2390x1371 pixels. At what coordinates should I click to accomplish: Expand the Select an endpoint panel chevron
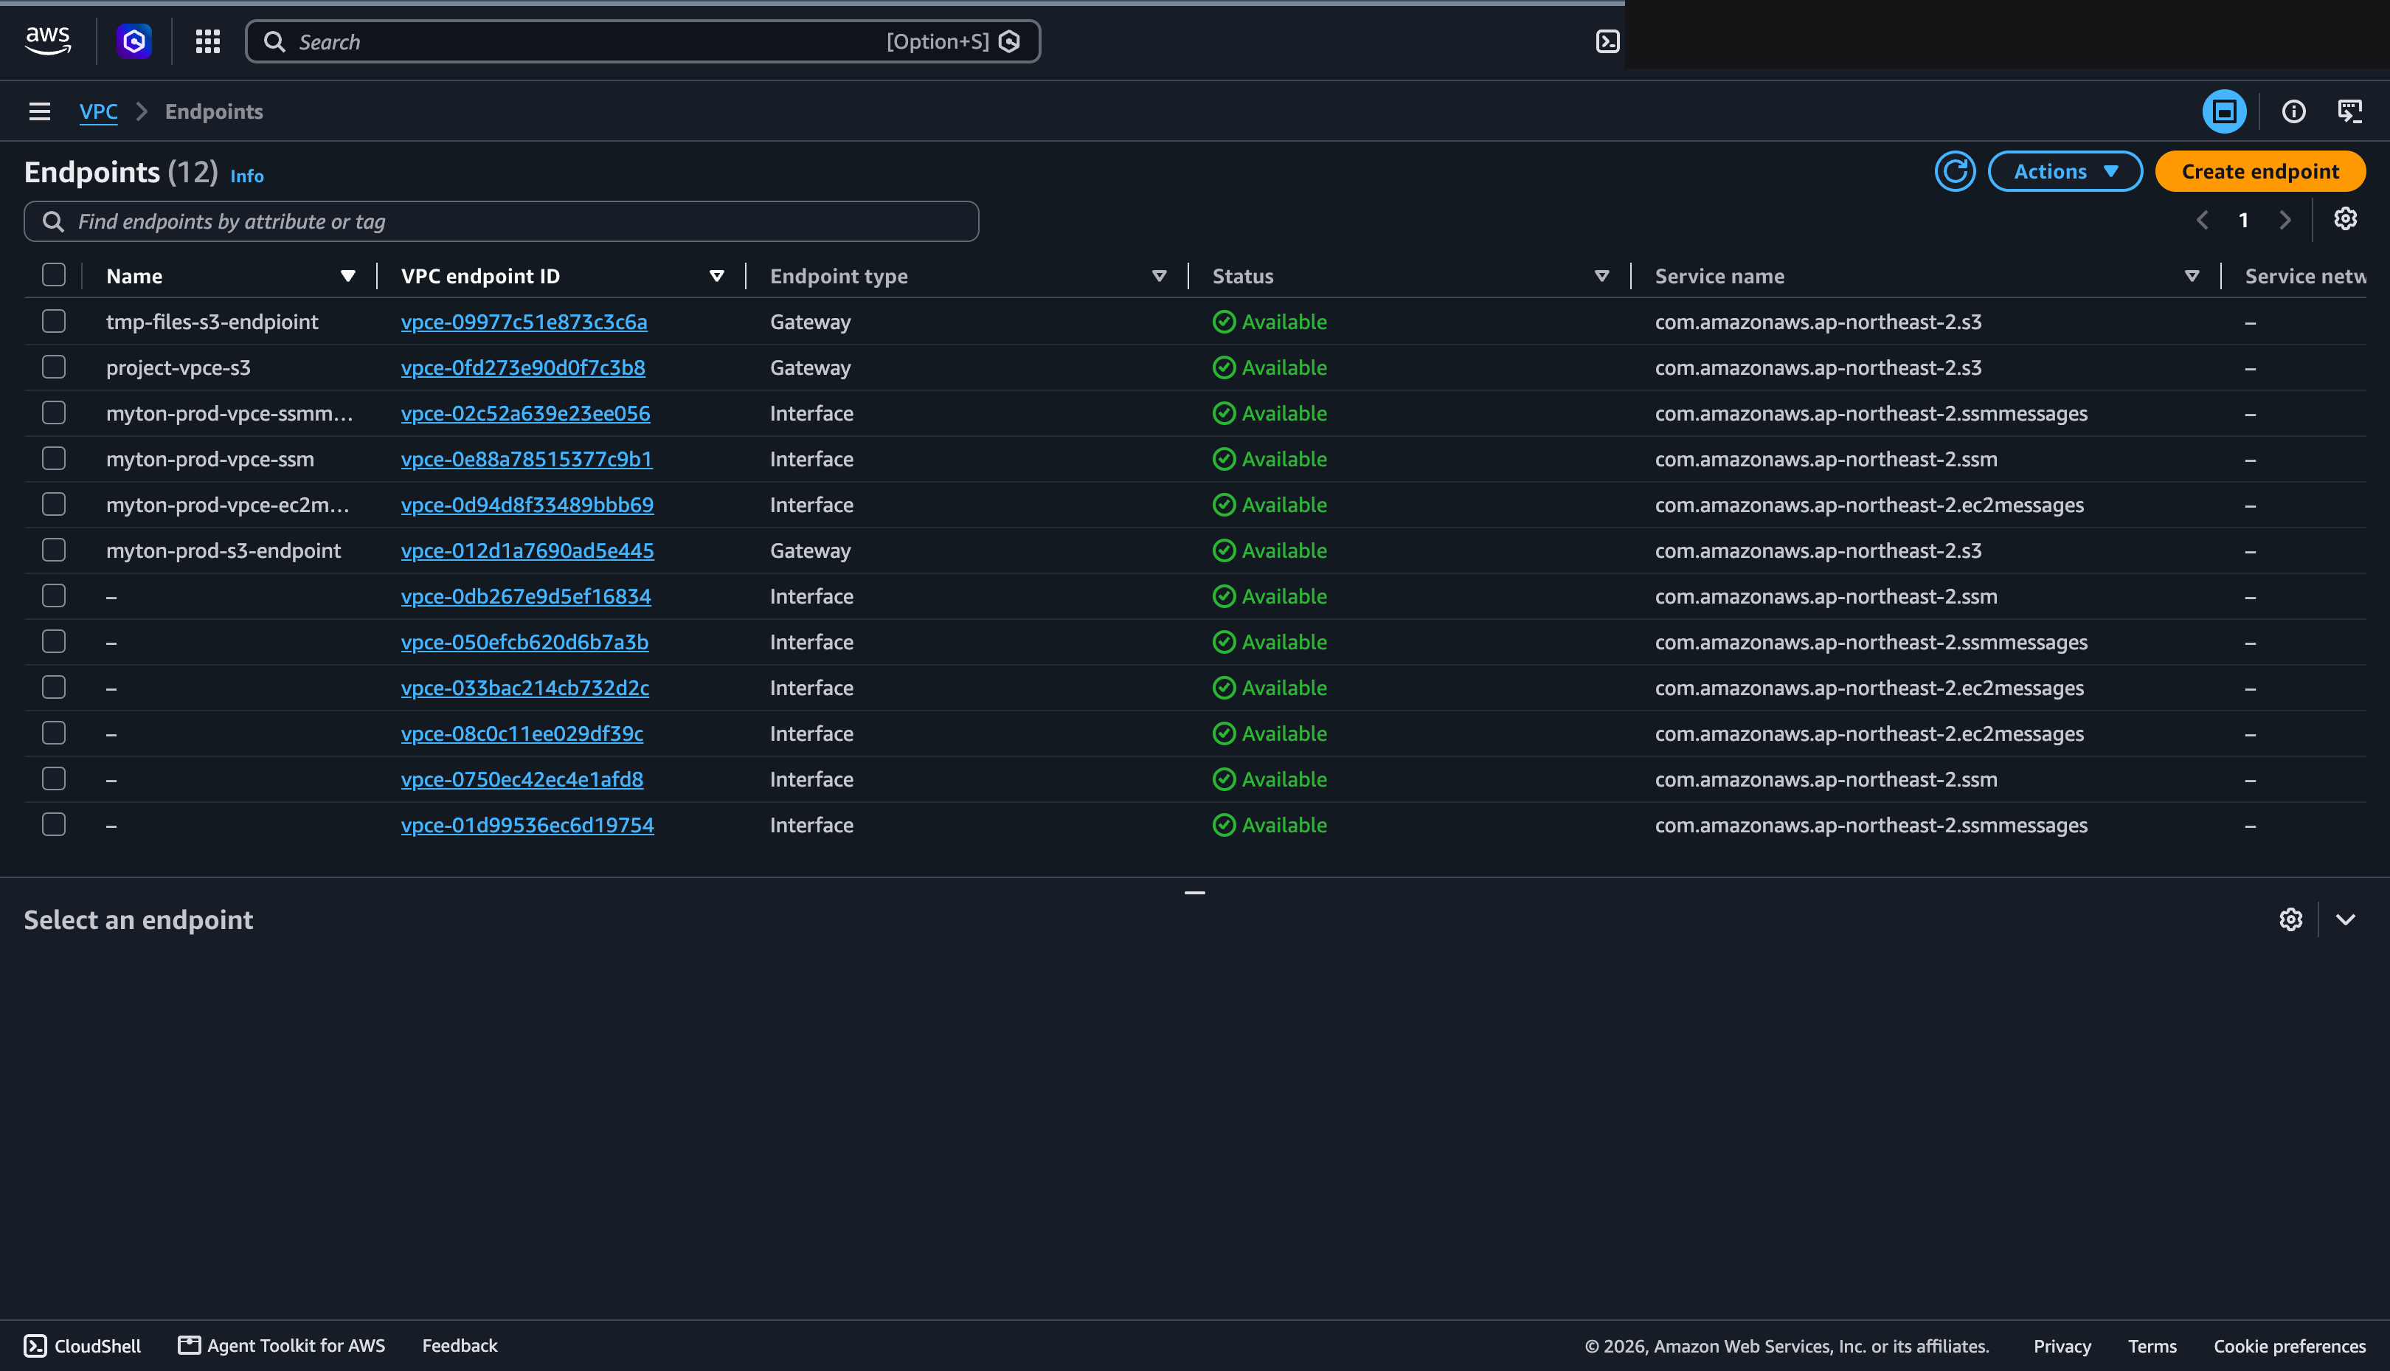(x=2345, y=919)
